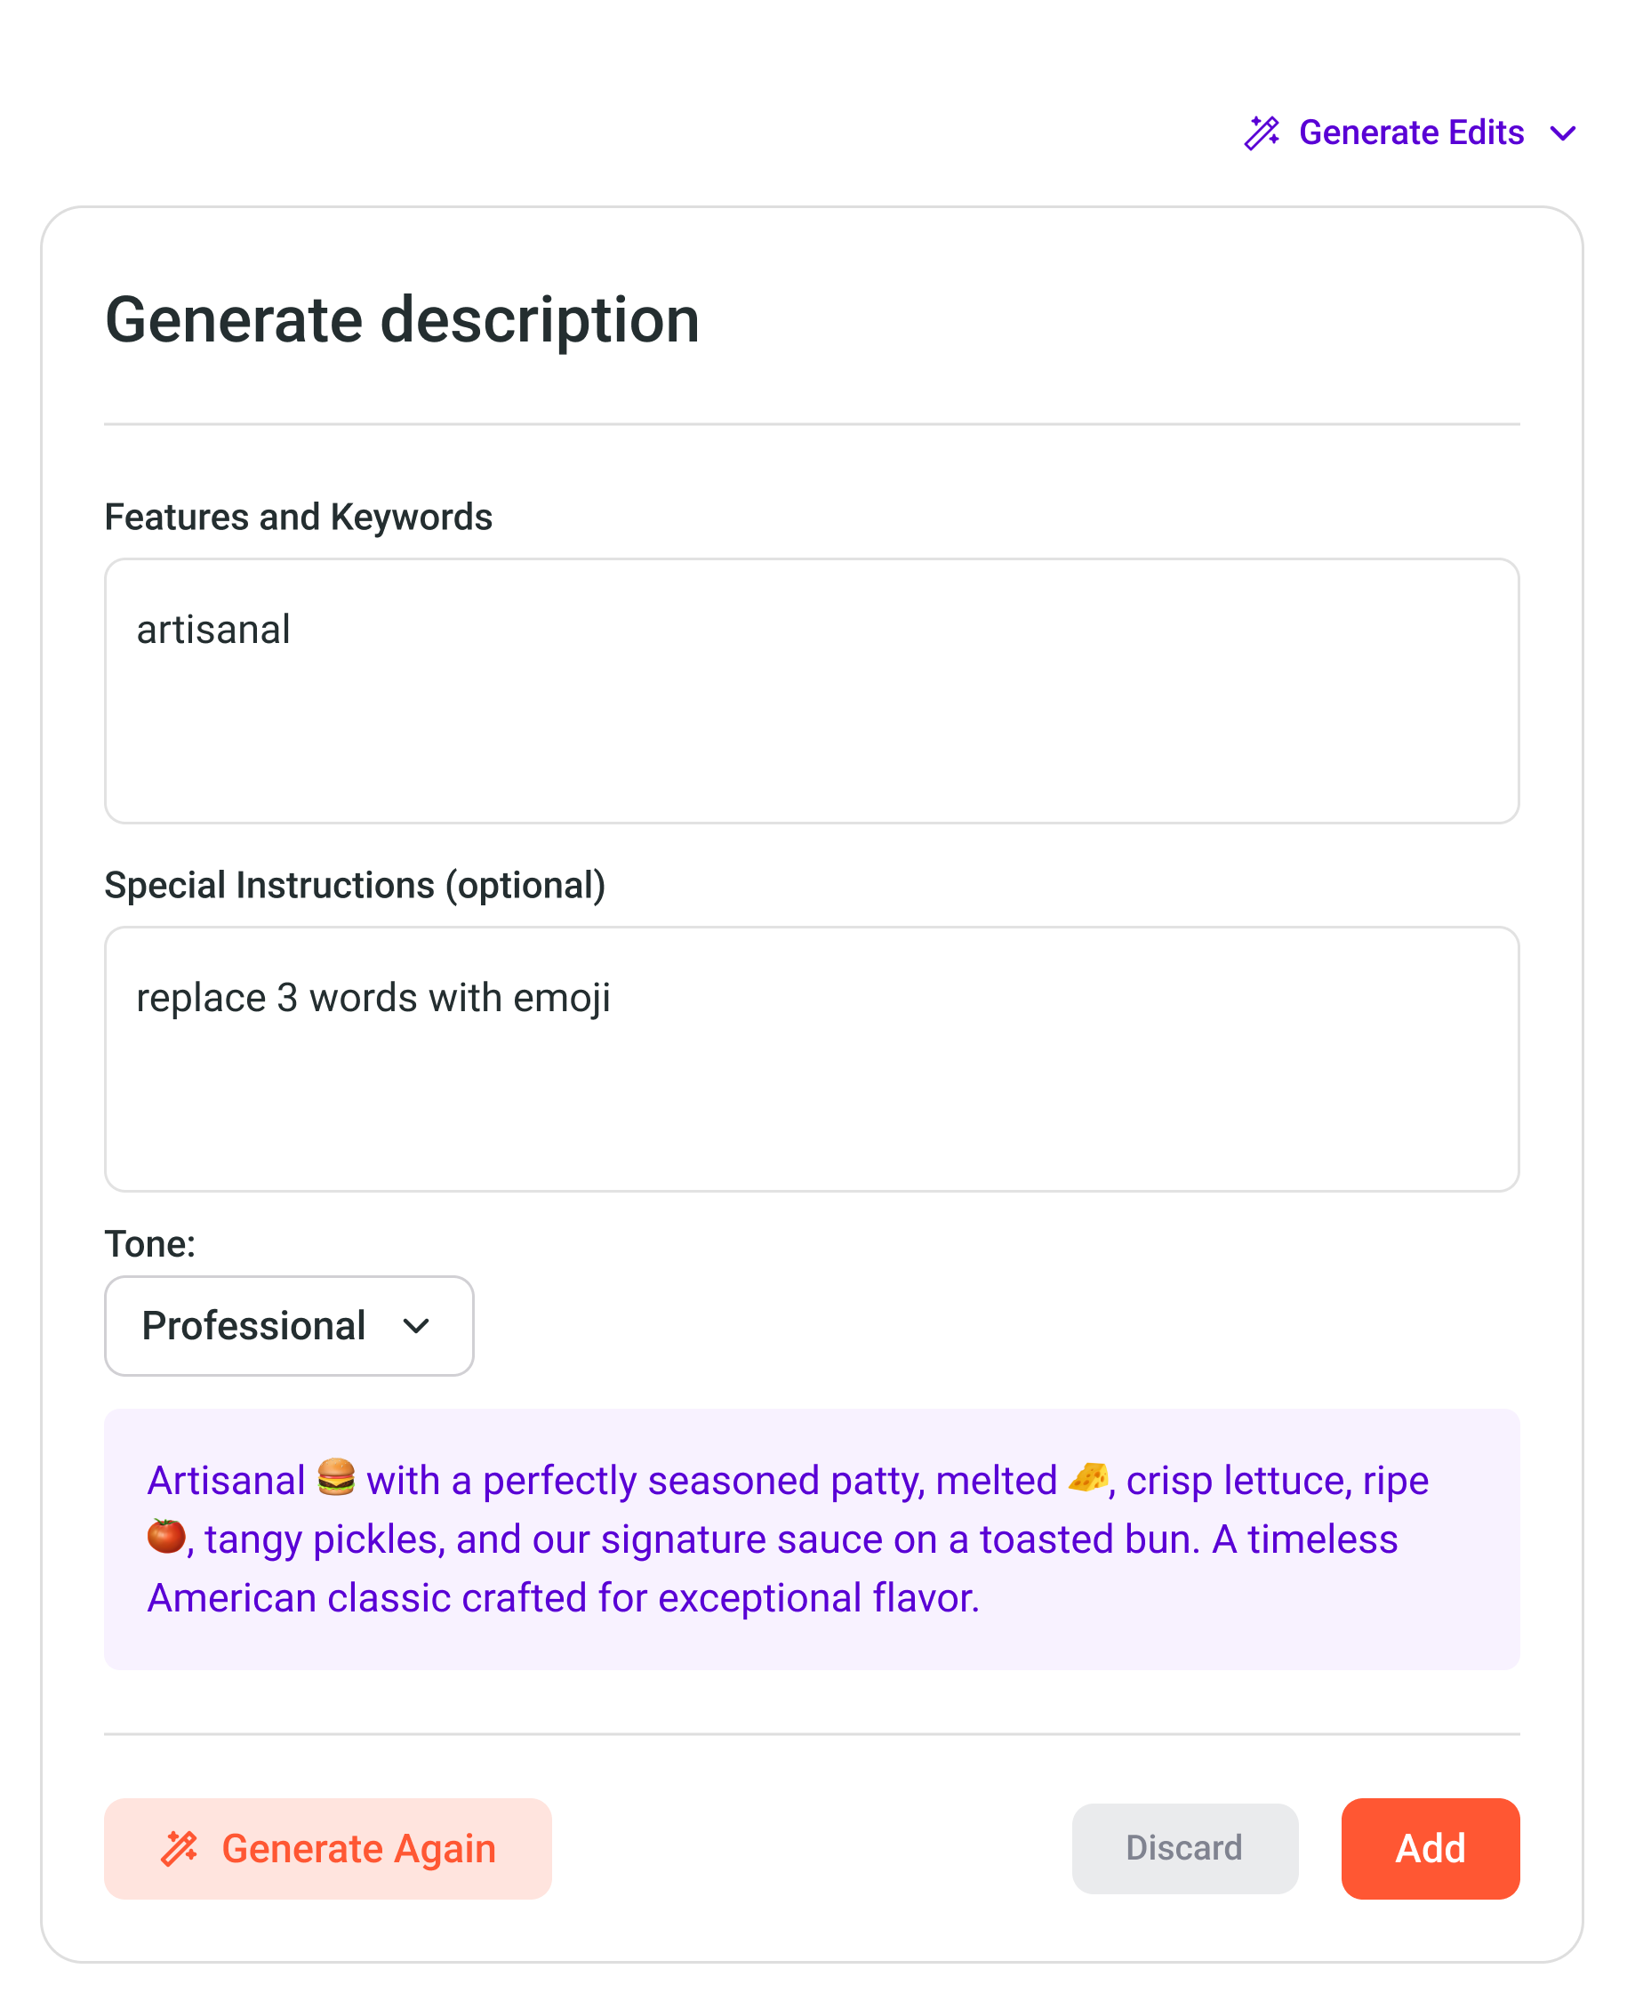The height and width of the screenshot is (2001, 1627).
Task: Click the burger emoji in the generated description
Action: 335,1478
